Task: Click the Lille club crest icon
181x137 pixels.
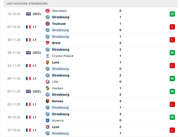Action: pos(48,82)
